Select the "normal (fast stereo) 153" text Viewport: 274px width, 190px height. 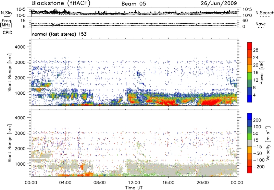click(x=59, y=34)
